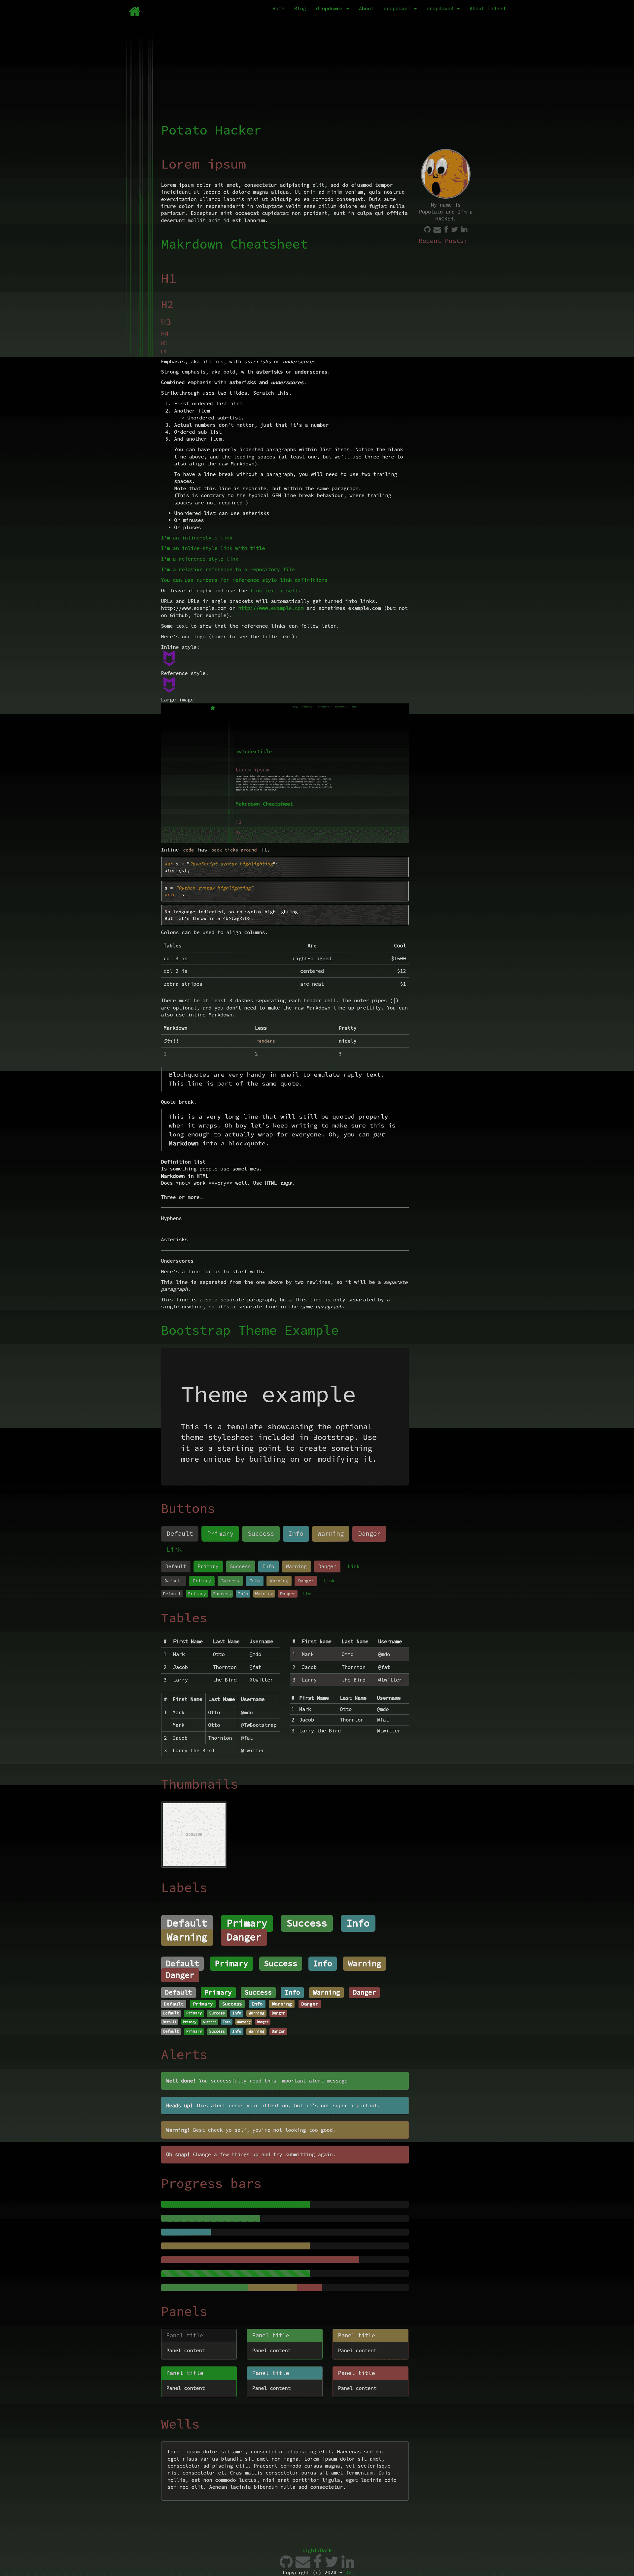
Task: Open the Facebook icon in the sidebar
Action: pos(446,229)
